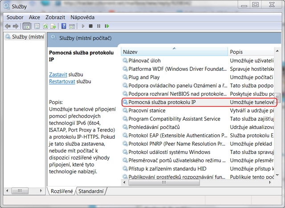Click the Back arrow in toolbar
This screenshot has height=208, width=285.
point(8,26)
